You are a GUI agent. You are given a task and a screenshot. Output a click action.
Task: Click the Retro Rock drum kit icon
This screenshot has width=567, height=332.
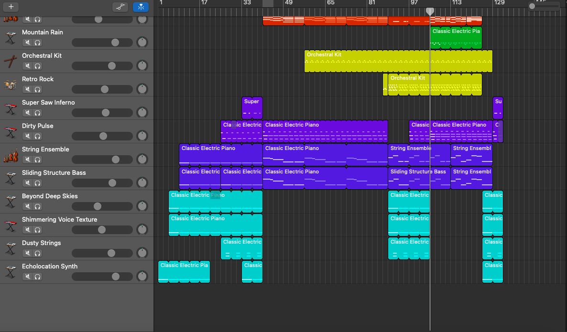pos(11,85)
